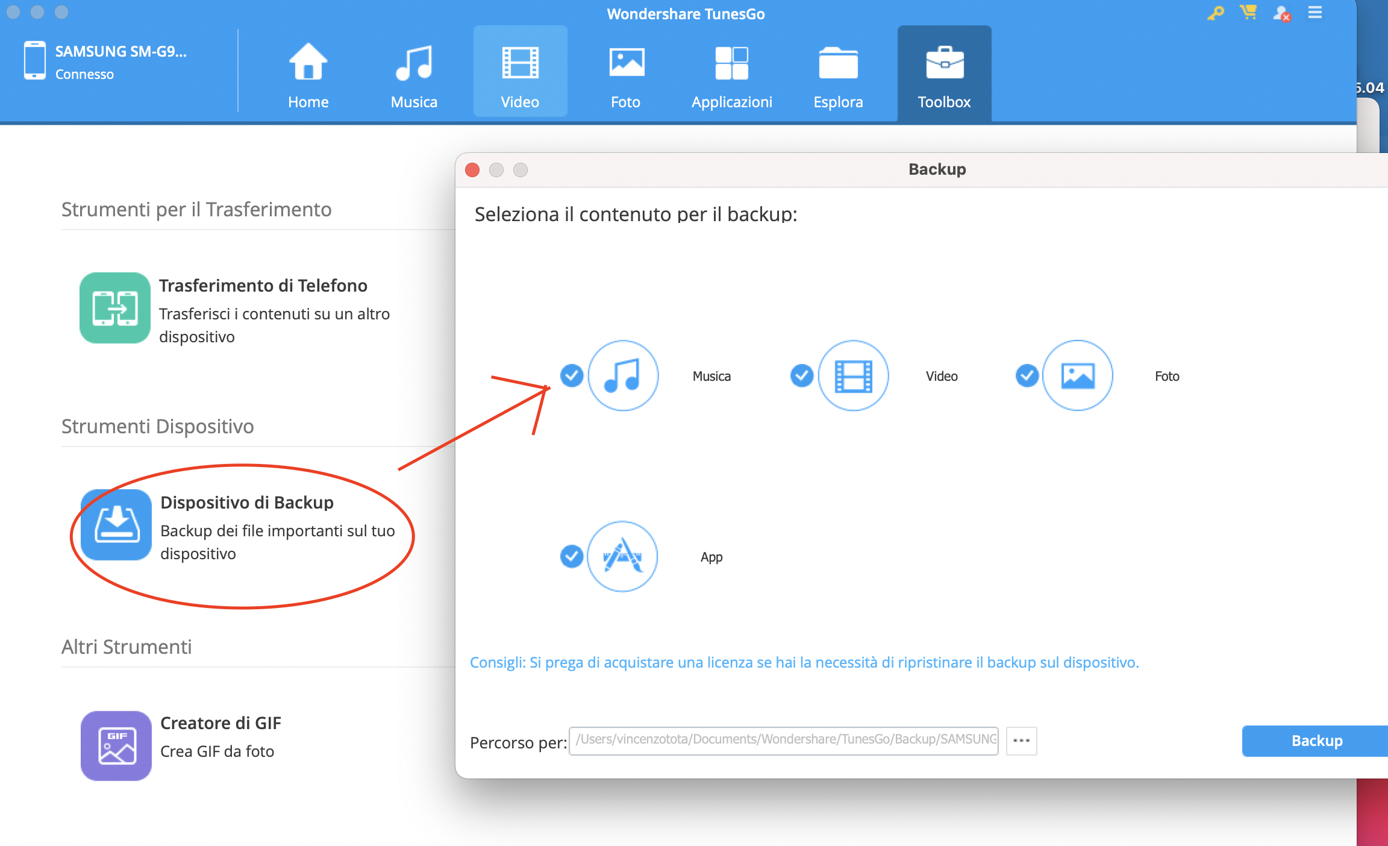Viewport: 1388px width, 846px height.
Task: Close the Backup dialog
Action: pyautogui.click(x=472, y=170)
